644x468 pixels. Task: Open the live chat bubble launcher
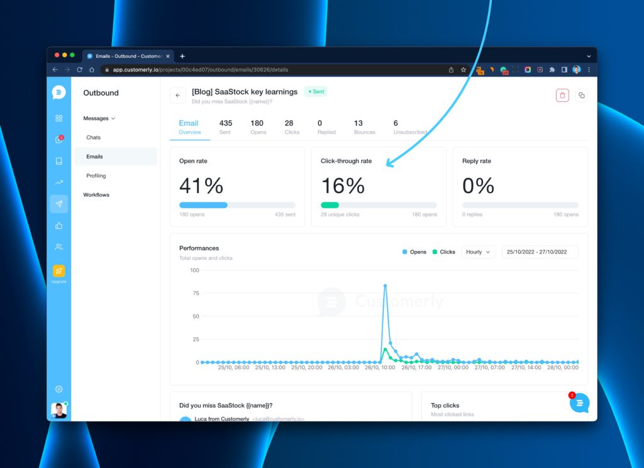point(579,403)
